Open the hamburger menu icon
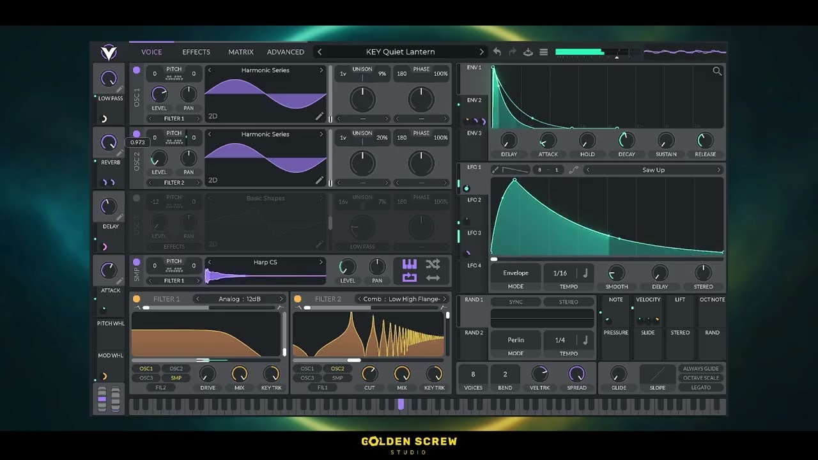 tap(544, 52)
